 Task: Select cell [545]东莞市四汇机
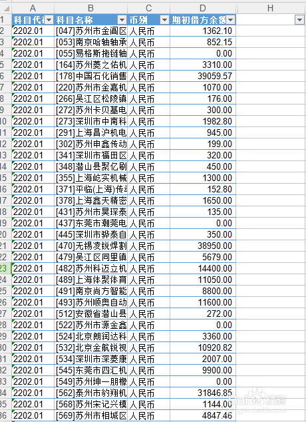point(90,370)
